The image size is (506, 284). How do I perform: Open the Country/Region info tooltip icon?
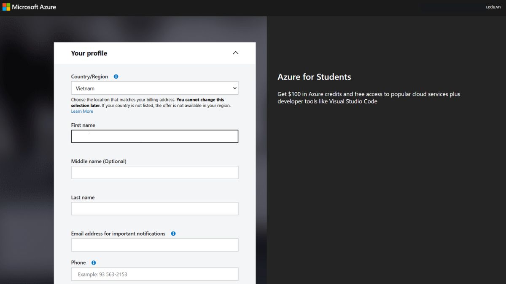(116, 76)
